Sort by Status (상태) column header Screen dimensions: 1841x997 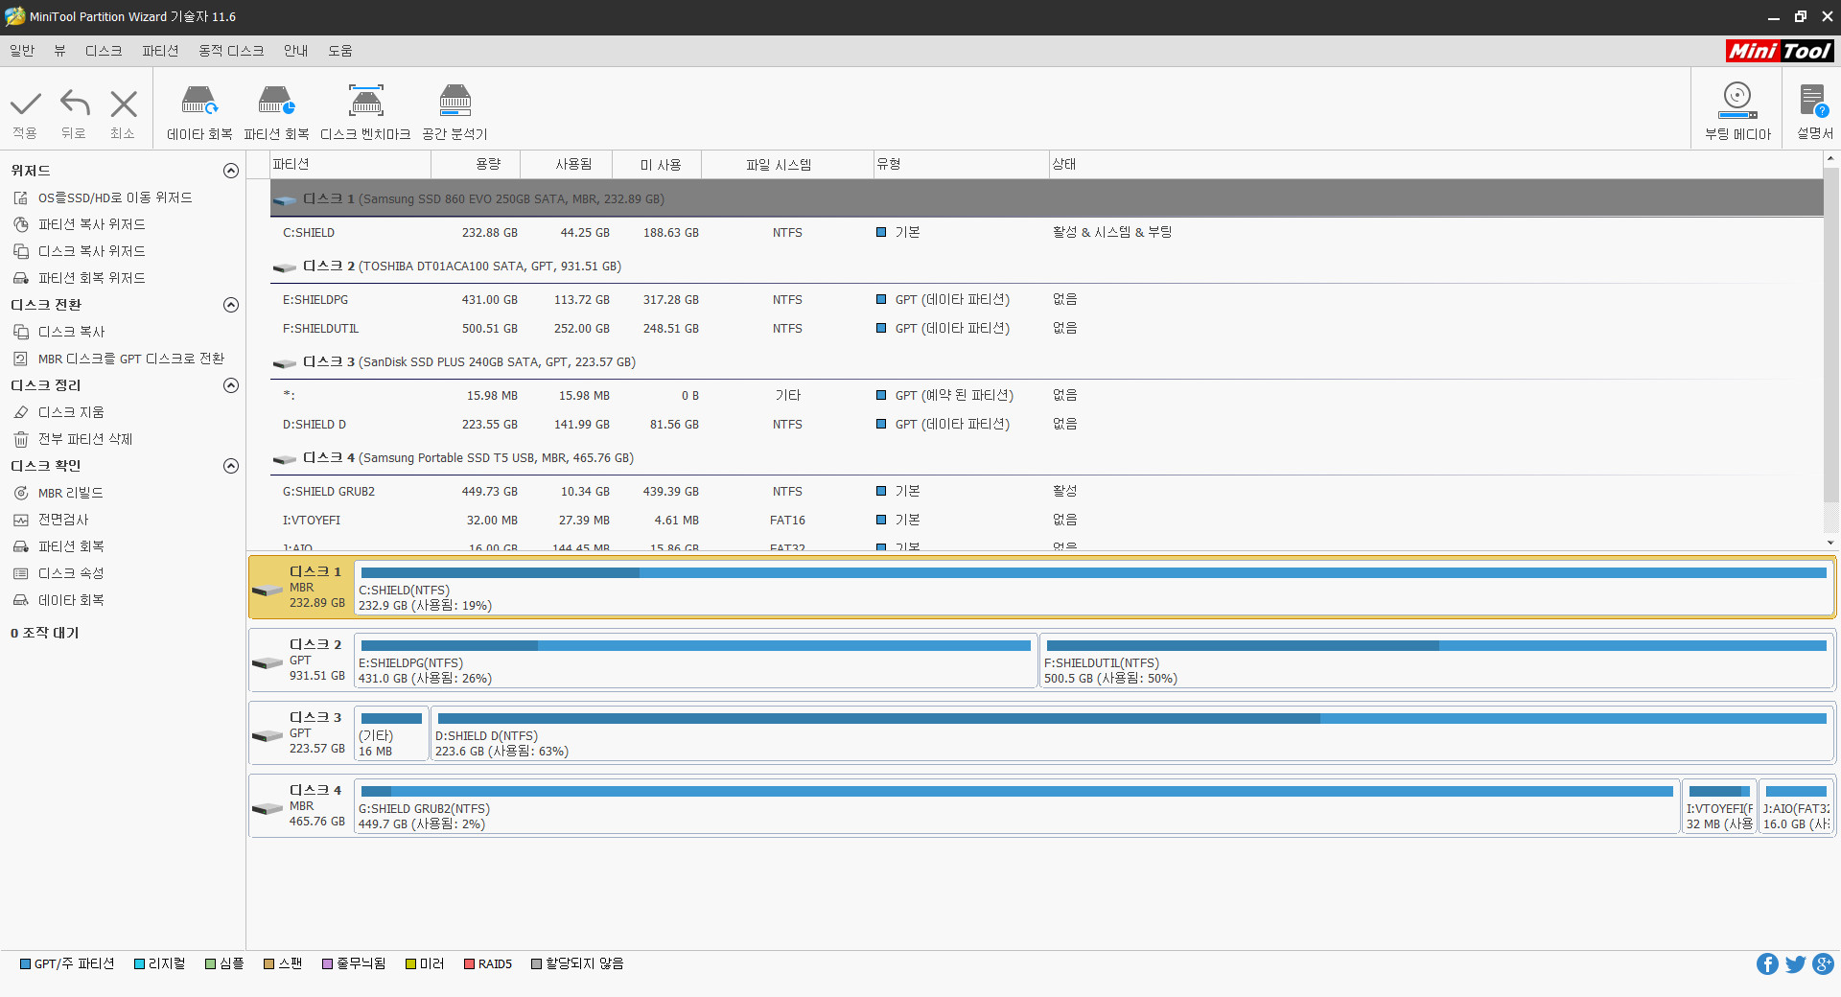coord(1435,164)
